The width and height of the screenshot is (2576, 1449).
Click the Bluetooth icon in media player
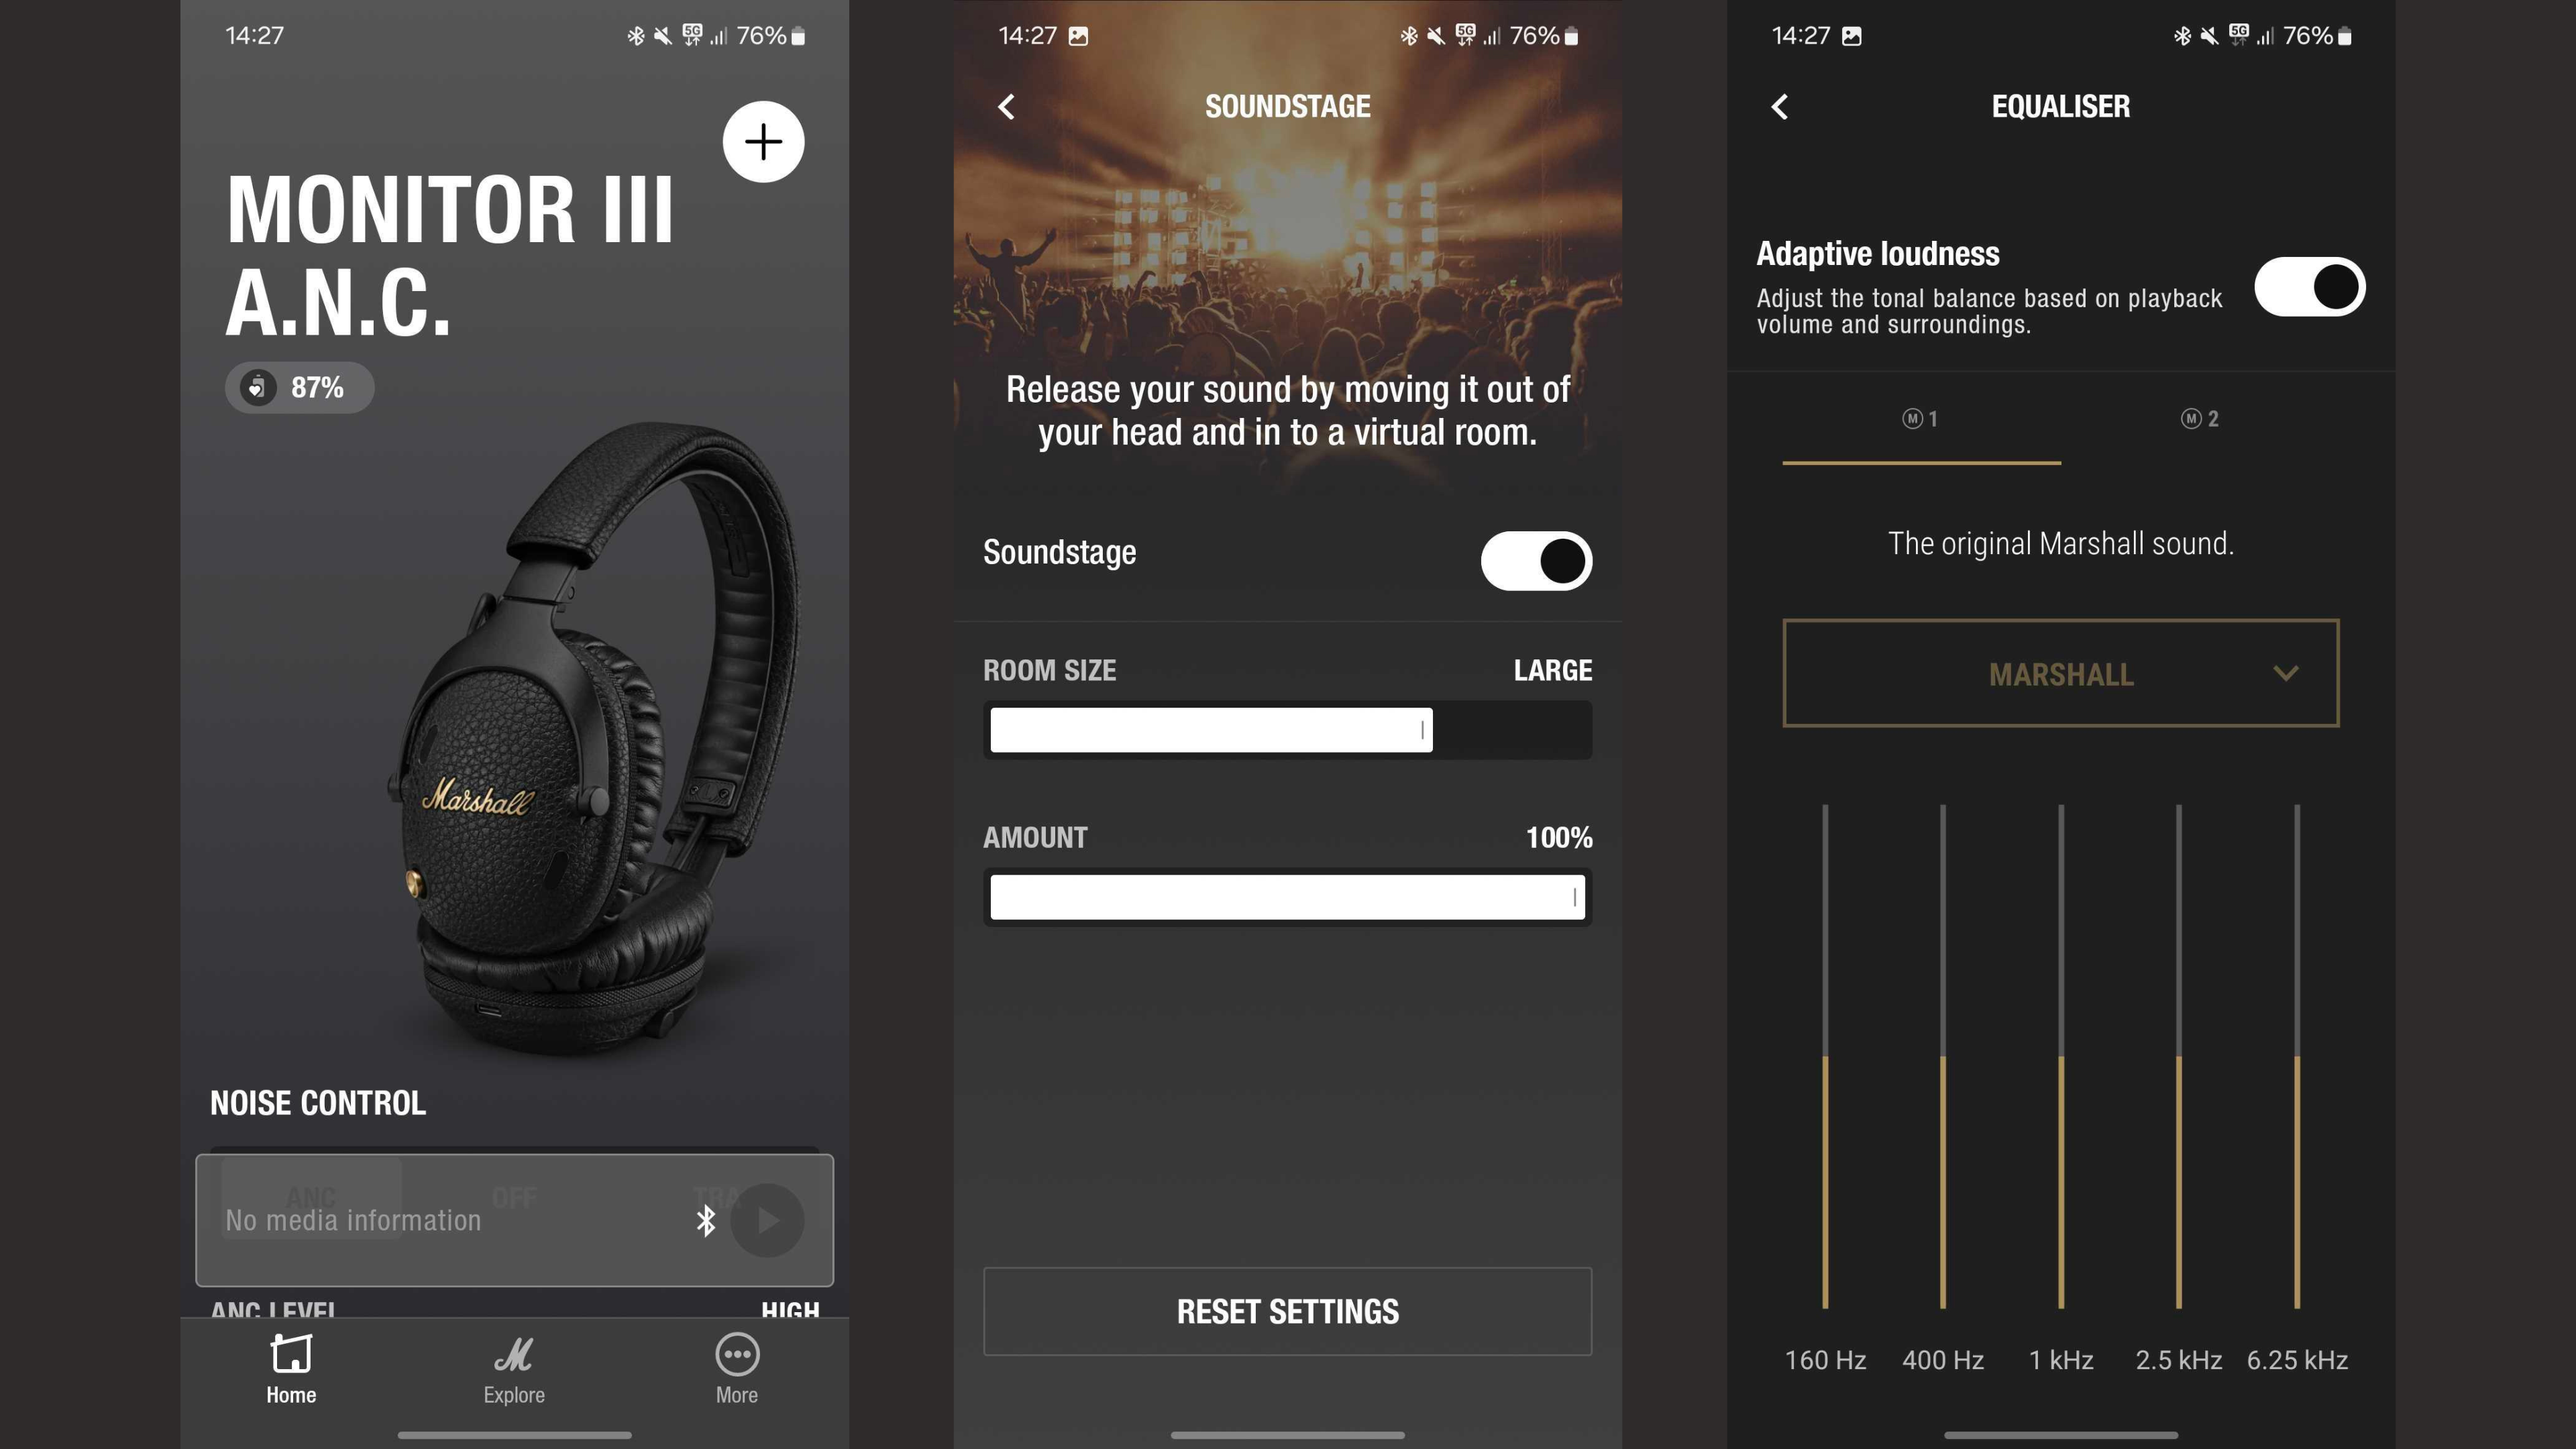pos(704,1218)
